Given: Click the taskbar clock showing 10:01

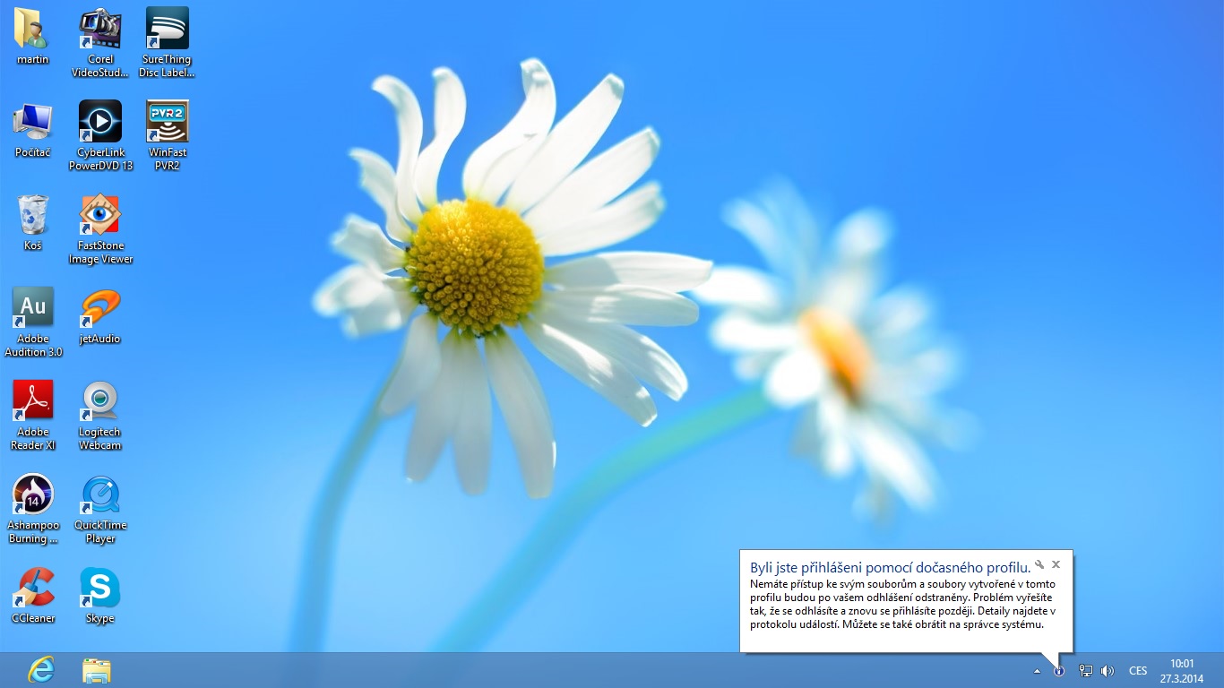Looking at the screenshot, I should (x=1182, y=670).
